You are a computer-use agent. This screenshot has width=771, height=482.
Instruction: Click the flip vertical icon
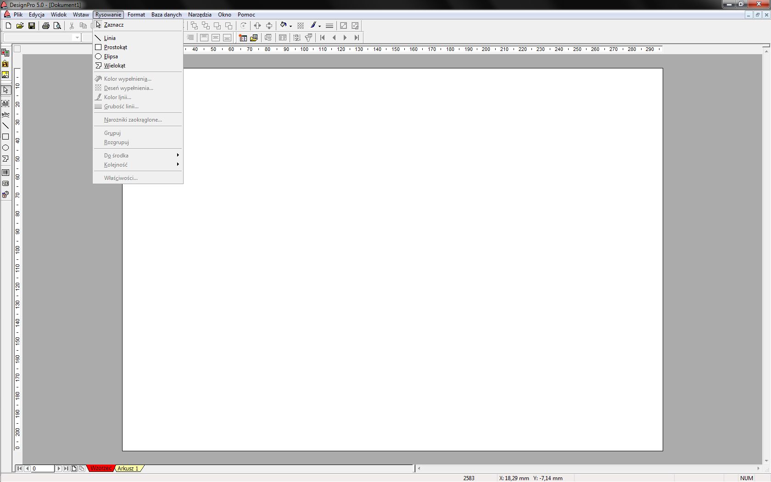(269, 26)
